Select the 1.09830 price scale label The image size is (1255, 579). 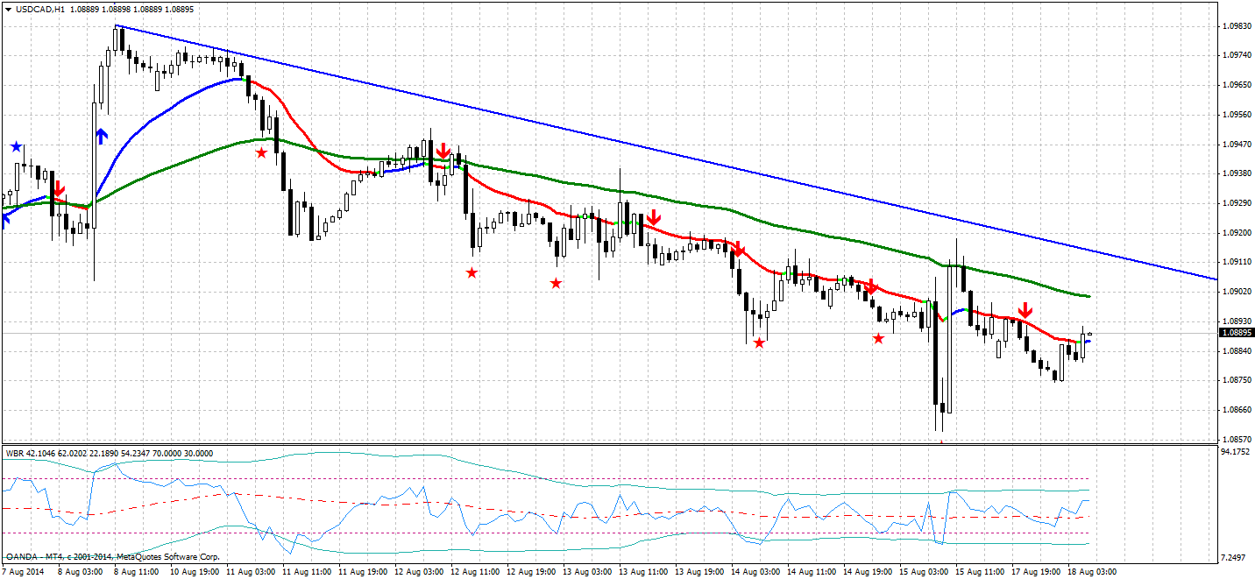[x=1237, y=26]
